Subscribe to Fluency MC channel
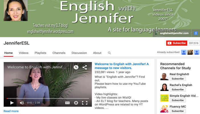Viewport: 200px width, 114px height. pyautogui.click(x=177, y=111)
